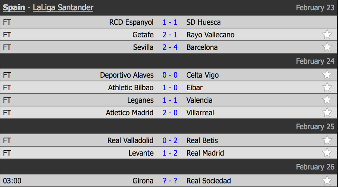Click the 1 - 1 score for Espanyol match

coord(170,22)
